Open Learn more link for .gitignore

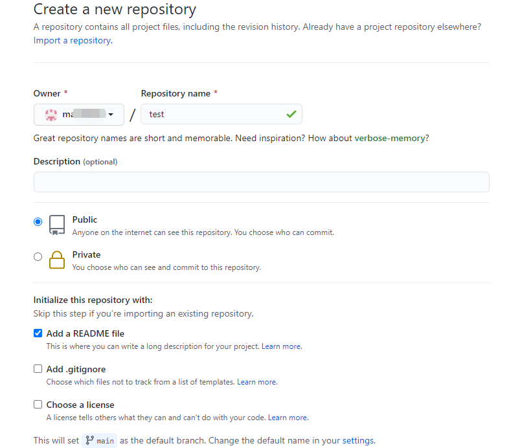[x=256, y=382]
